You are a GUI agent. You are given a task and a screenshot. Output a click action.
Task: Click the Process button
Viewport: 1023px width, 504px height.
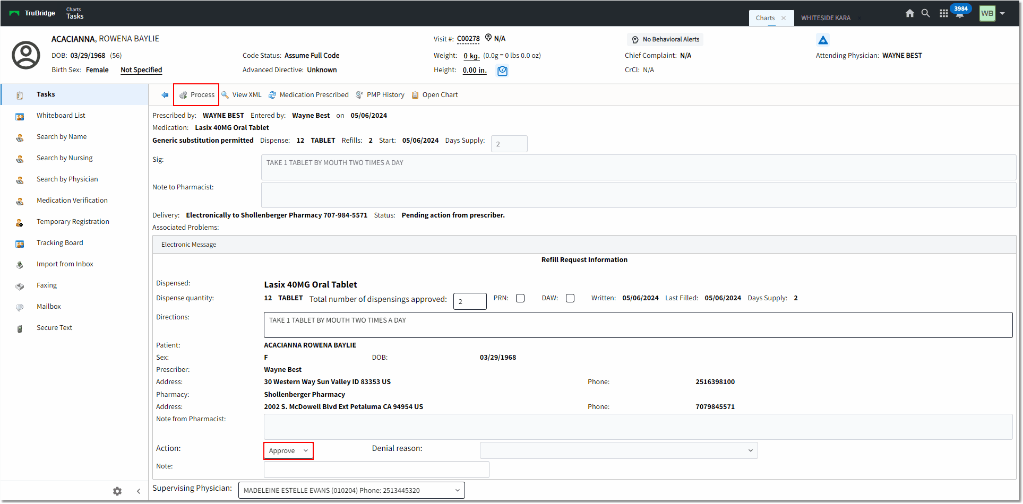point(196,95)
